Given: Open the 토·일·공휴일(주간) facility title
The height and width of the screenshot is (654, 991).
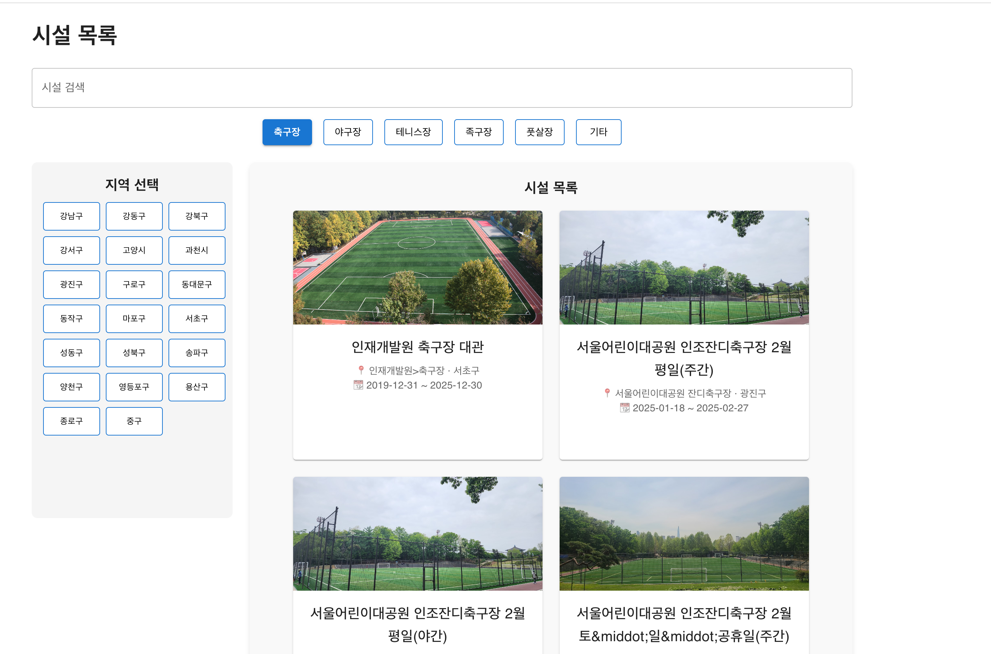Looking at the screenshot, I should pyautogui.click(x=684, y=624).
